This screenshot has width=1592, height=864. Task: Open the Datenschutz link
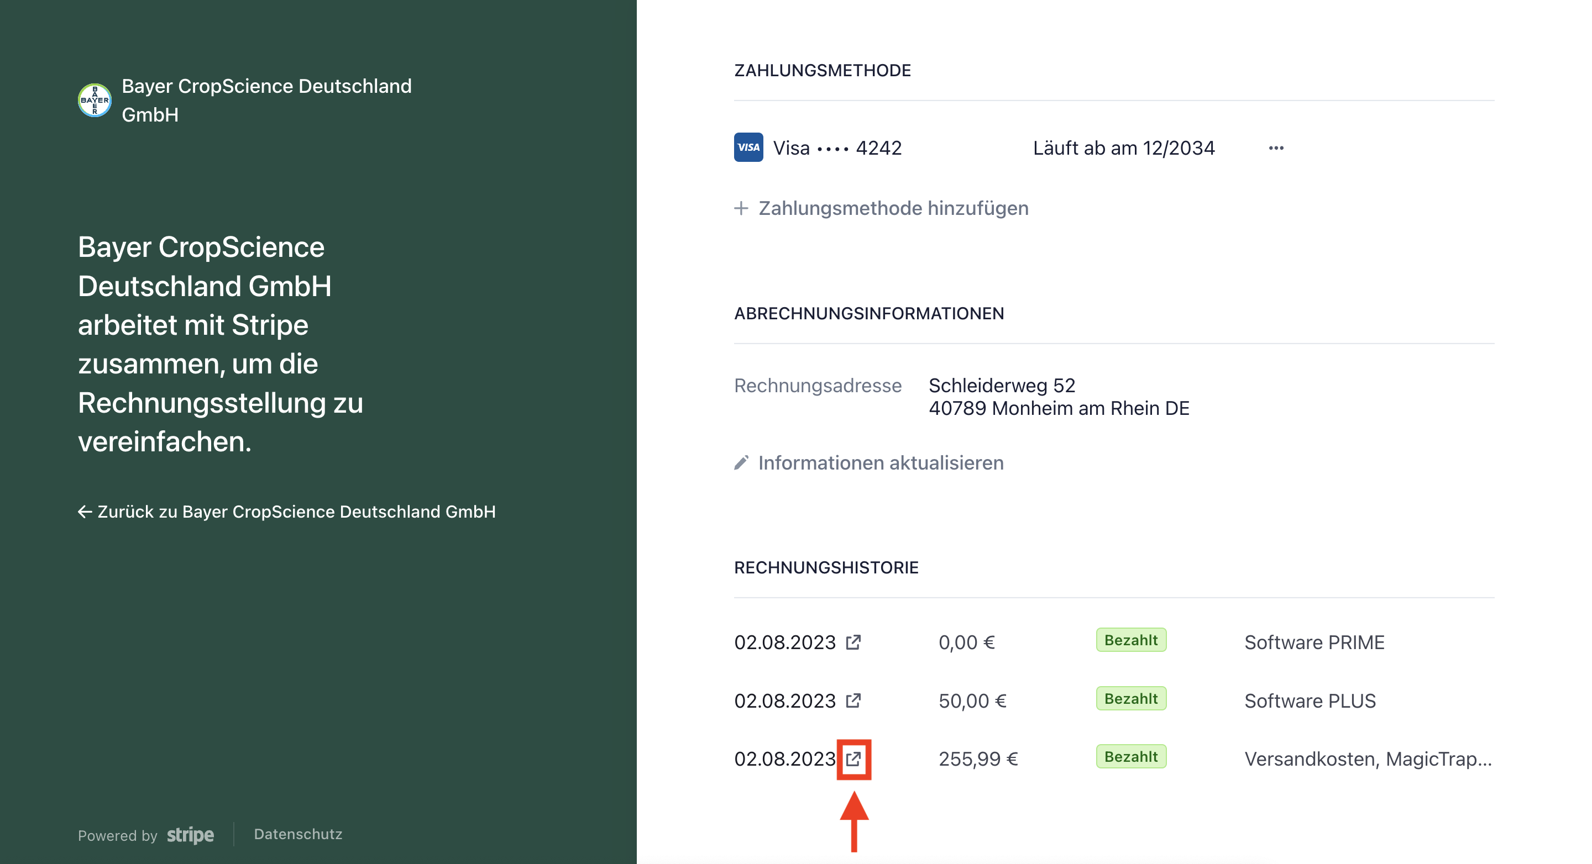point(298,834)
